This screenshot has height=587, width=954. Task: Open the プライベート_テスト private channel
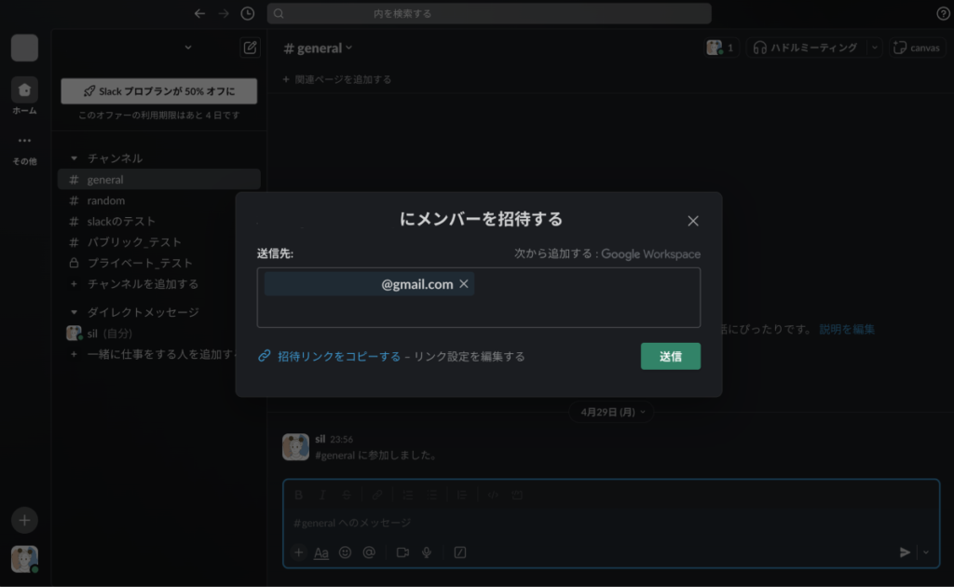pos(140,263)
